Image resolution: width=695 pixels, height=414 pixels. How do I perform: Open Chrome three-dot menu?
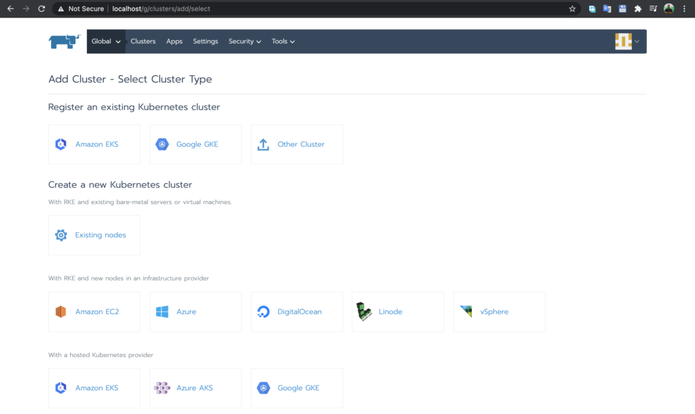684,8
